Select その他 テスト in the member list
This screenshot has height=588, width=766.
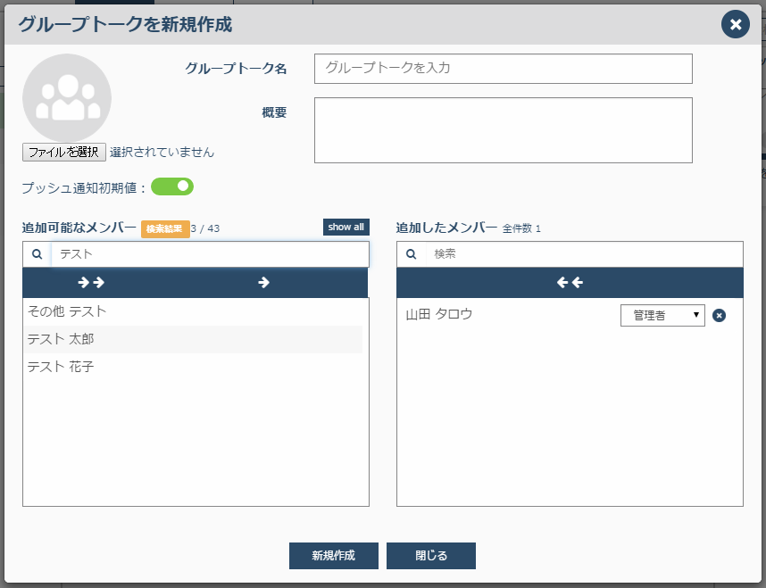coord(193,311)
